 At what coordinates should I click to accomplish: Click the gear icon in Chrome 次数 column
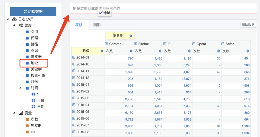coord(131,51)
